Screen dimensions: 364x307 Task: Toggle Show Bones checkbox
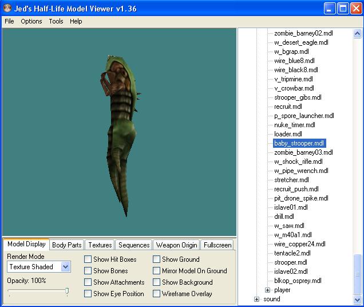click(88, 271)
